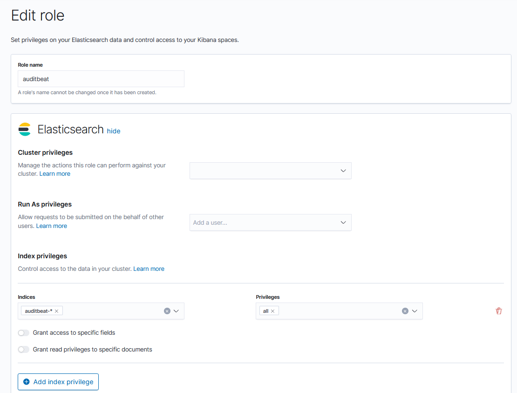Open Learn more under Cluster privileges

click(55, 174)
